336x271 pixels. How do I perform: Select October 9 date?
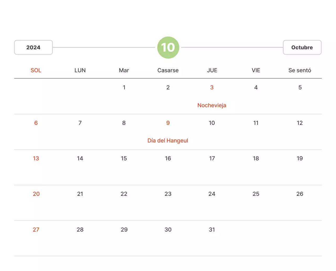168,123
